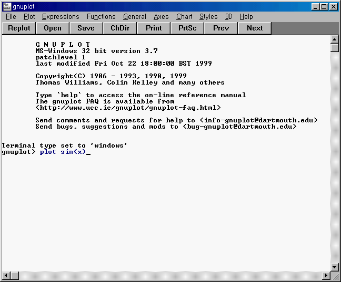
Task: Click the 'last modified Fri Oct 22' line
Action: pyautogui.click(x=124, y=64)
